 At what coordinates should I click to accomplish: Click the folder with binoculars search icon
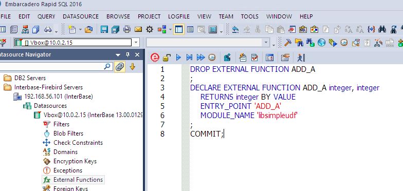pyautogui.click(x=299, y=42)
